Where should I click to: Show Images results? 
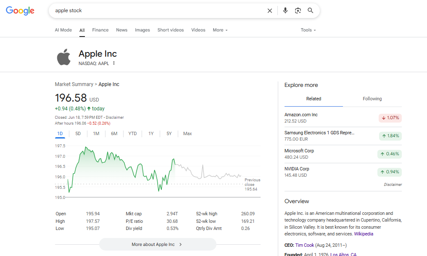point(142,30)
